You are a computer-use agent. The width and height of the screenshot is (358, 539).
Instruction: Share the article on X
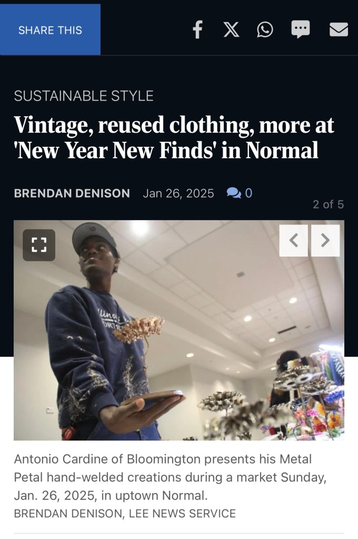tap(231, 29)
